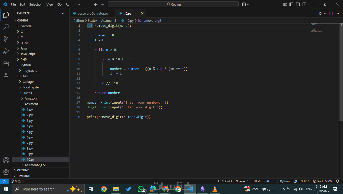
Task: Click the Split Editor Right icon
Action: (x=331, y=13)
